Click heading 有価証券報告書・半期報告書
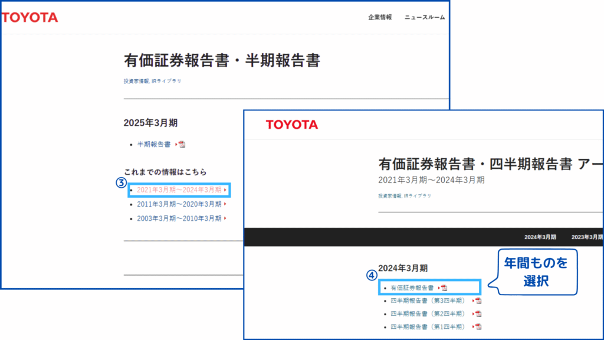Screen dimensions: 604x340 [222, 61]
